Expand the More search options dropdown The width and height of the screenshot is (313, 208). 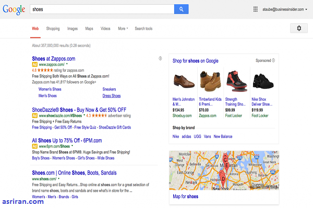(x=123, y=29)
